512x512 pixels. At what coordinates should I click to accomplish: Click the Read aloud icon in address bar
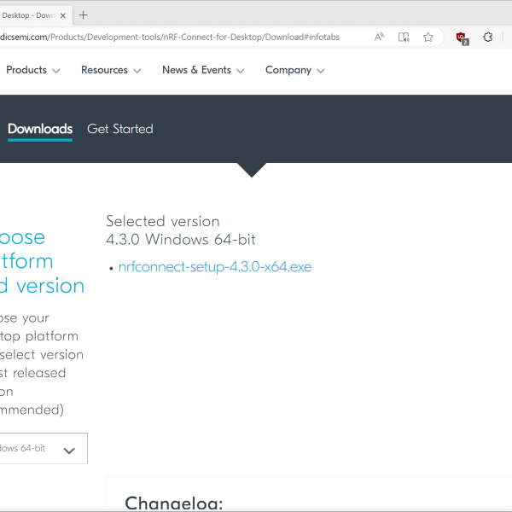coord(380,38)
